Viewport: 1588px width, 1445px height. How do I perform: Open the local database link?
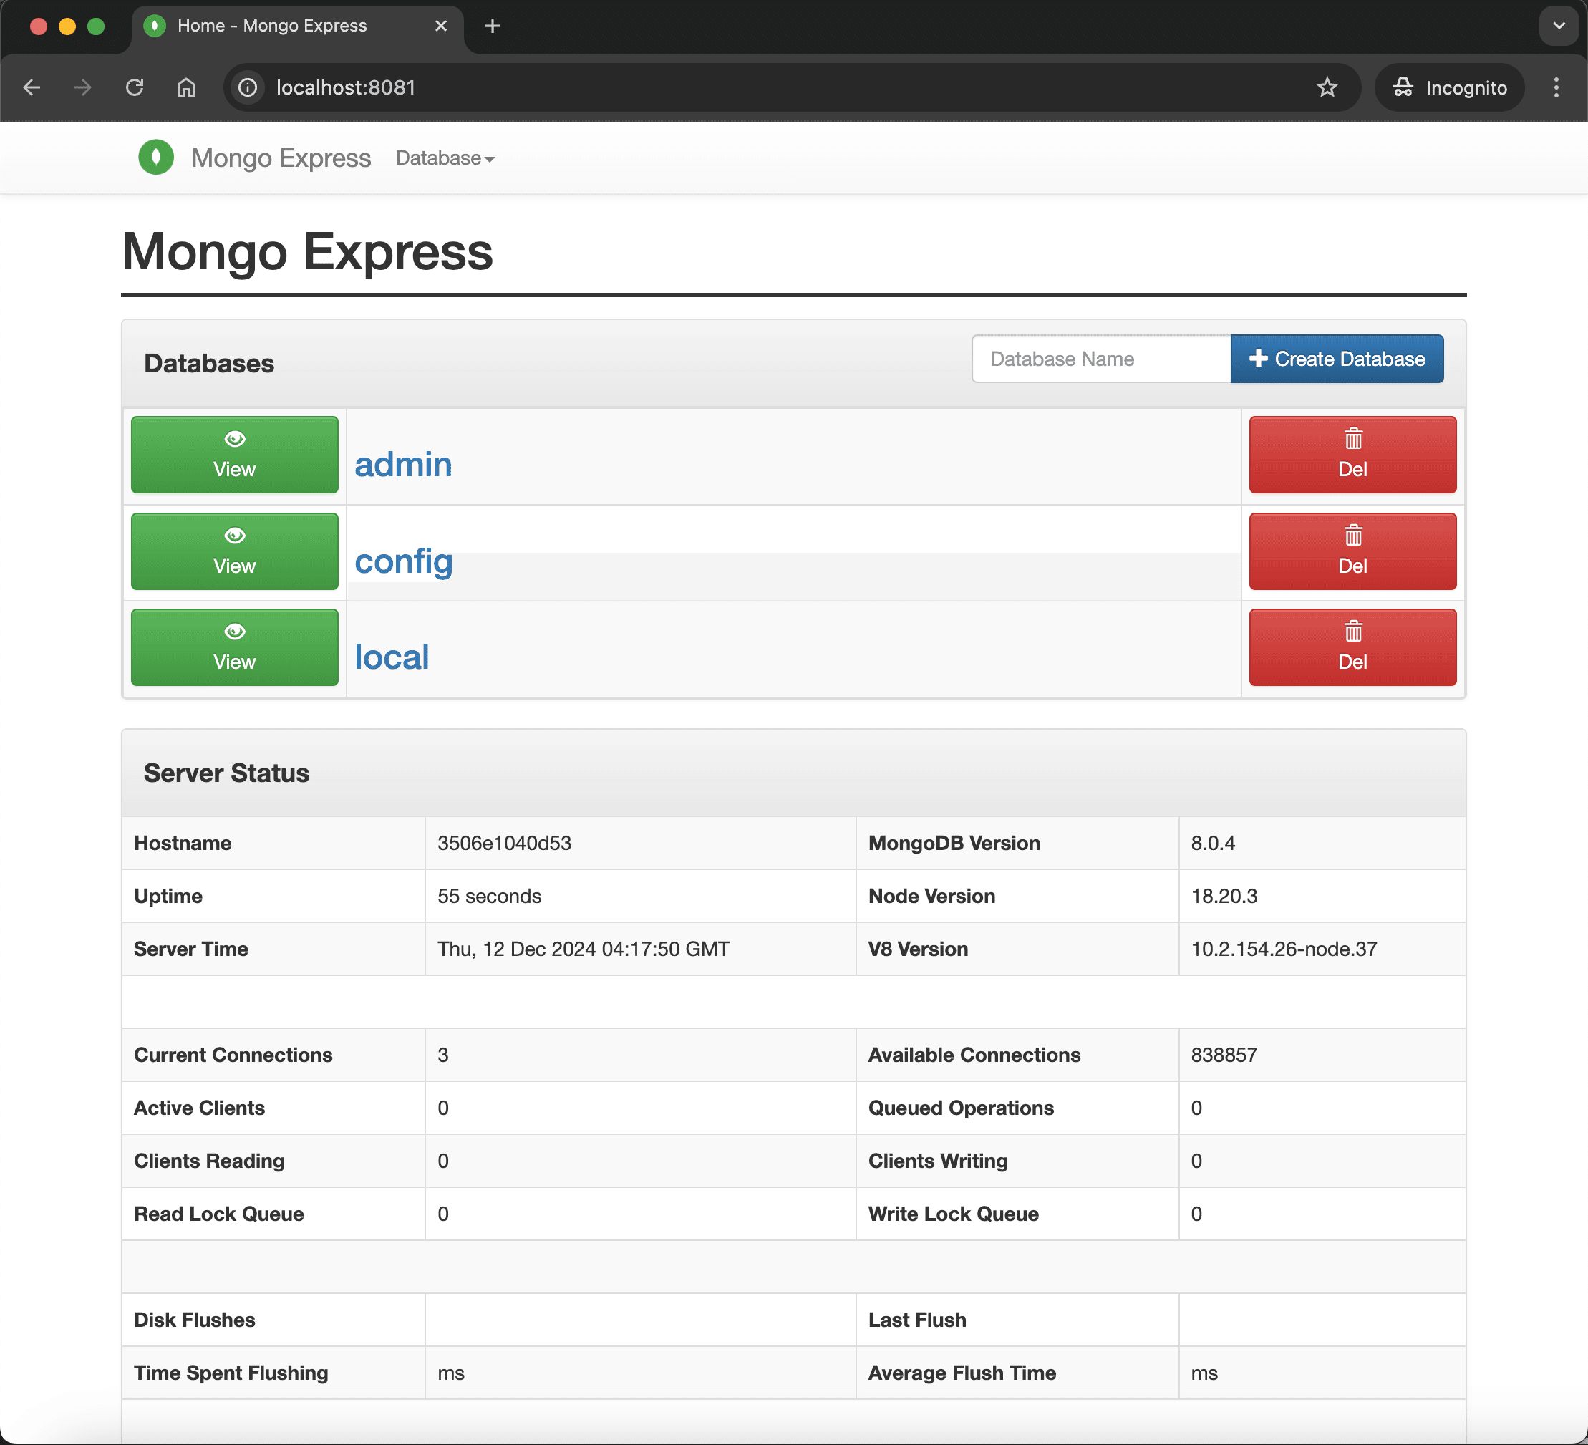(x=392, y=657)
